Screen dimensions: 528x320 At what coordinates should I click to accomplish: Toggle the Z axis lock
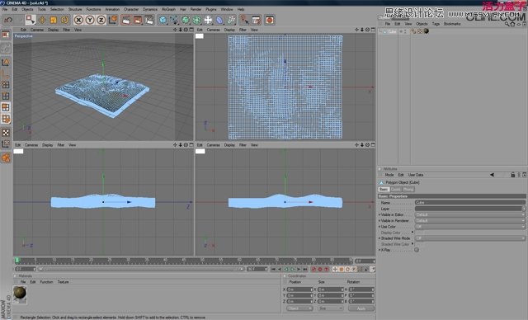pyautogui.click(x=101, y=20)
